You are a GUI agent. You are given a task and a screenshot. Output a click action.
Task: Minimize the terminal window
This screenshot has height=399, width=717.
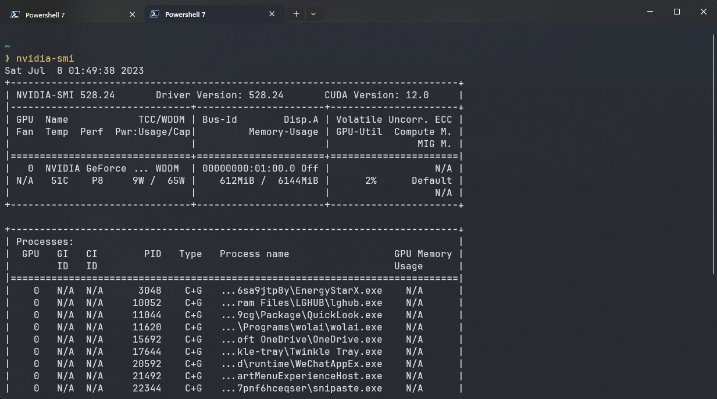(x=650, y=12)
